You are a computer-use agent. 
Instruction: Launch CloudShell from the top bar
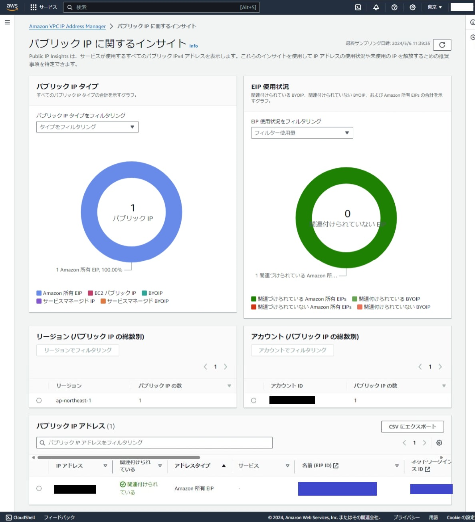[x=358, y=7]
